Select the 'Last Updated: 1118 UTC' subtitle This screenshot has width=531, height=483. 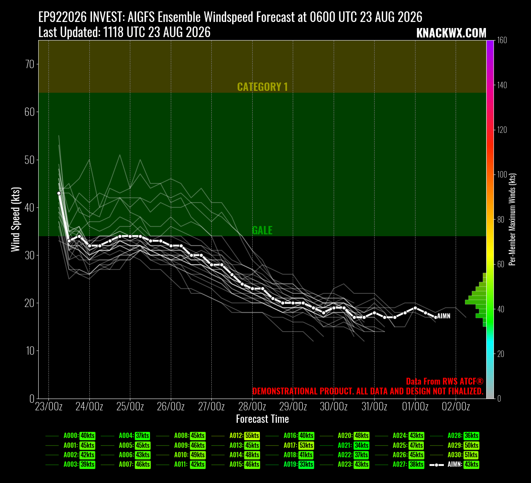(124, 32)
